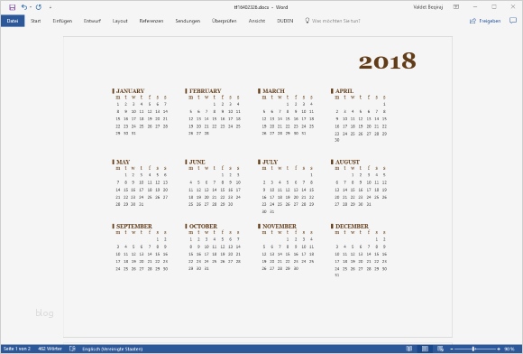Switch to the Überprüfen tab

225,21
